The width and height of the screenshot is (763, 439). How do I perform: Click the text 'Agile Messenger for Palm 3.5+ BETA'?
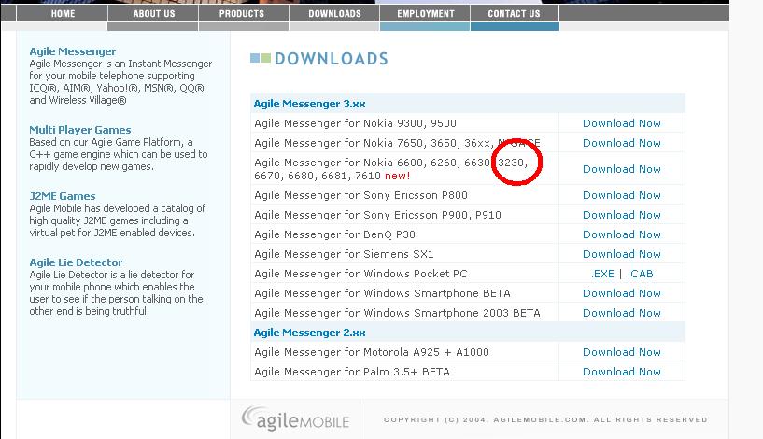[x=352, y=372]
